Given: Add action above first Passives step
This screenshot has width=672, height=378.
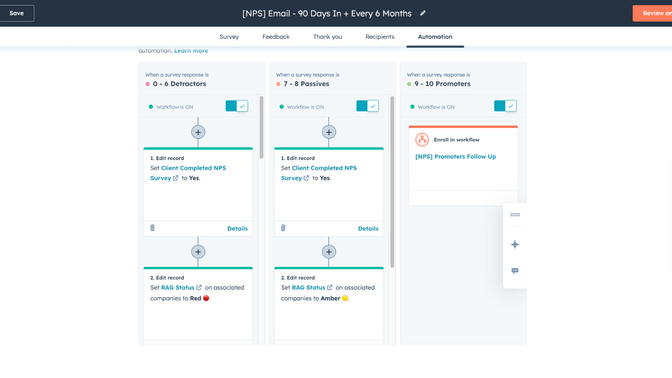Looking at the screenshot, I should (329, 132).
